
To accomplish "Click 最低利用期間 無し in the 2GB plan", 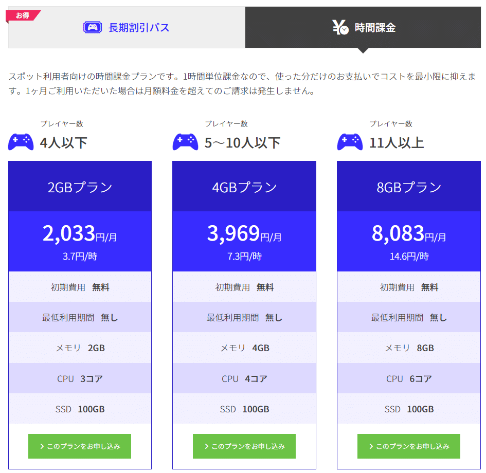I will pos(80,317).
